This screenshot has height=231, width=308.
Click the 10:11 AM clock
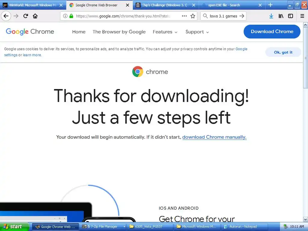click(297, 227)
